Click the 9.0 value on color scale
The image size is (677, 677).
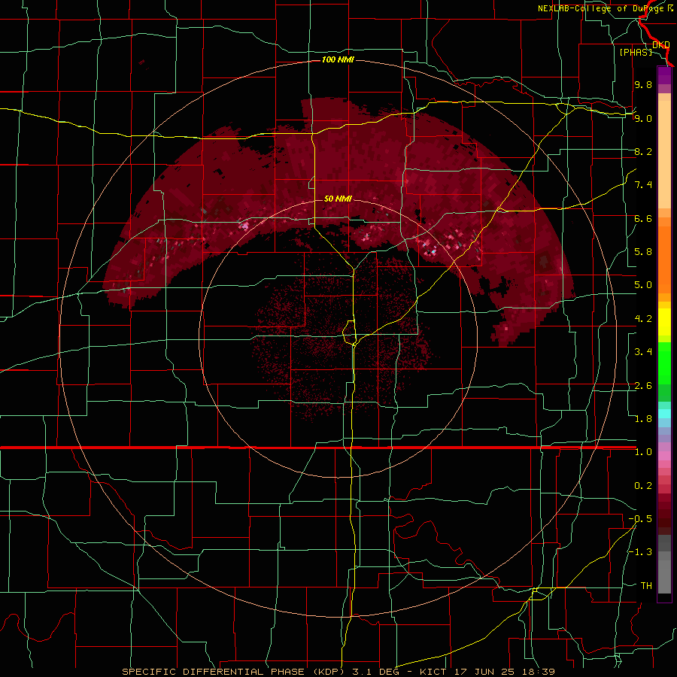pos(643,118)
